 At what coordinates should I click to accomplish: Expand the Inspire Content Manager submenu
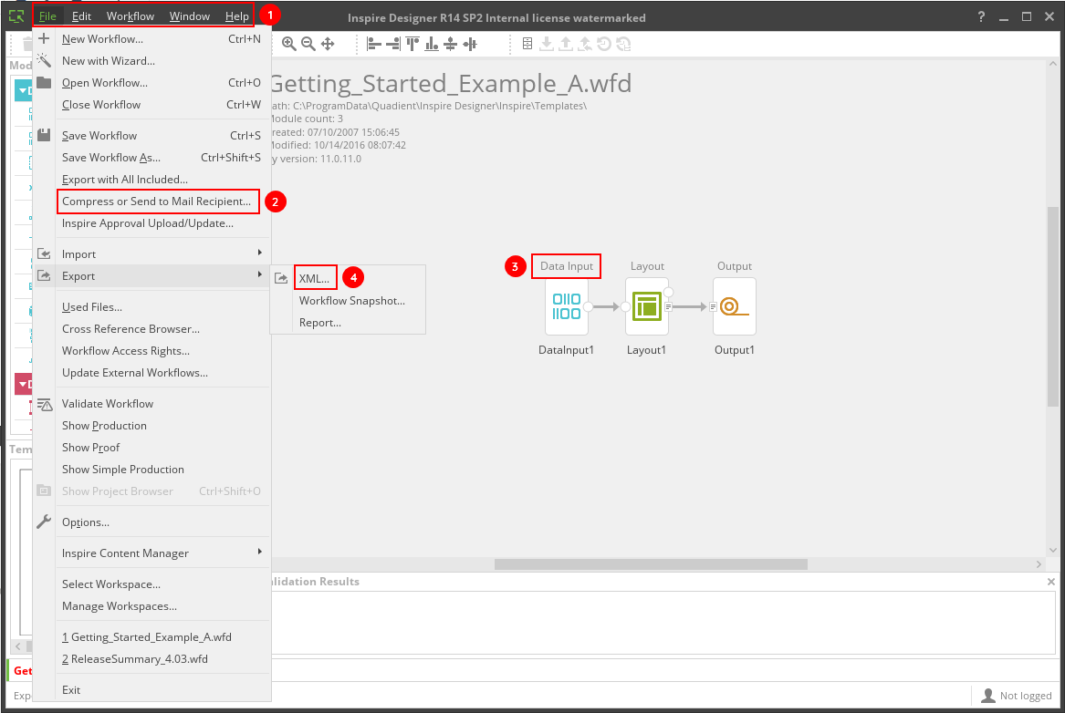(152, 553)
